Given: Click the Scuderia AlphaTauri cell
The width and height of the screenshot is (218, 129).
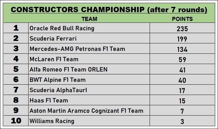Looking at the screenshot, I should click(89, 90).
